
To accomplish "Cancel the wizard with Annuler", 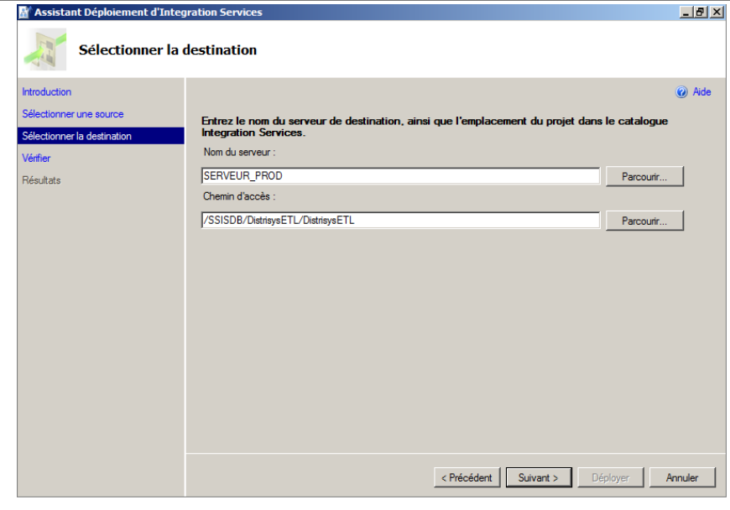I will coord(682,477).
